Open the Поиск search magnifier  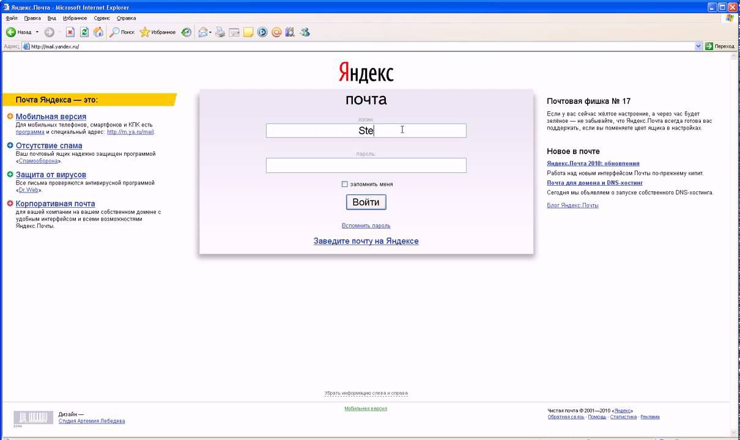click(x=122, y=32)
